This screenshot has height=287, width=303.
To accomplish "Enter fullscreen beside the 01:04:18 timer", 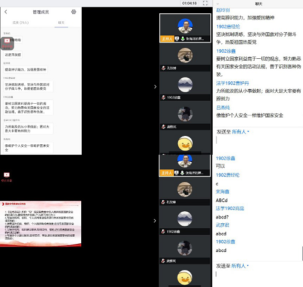I will click(x=205, y=3).
